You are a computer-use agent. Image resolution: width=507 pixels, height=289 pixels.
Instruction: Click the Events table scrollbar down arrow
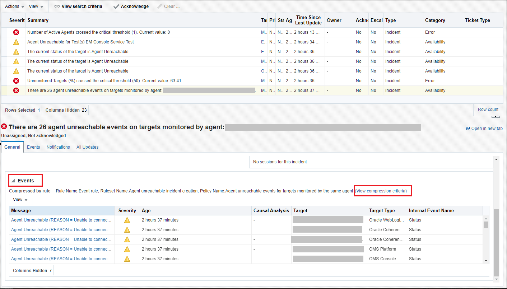coord(486,261)
